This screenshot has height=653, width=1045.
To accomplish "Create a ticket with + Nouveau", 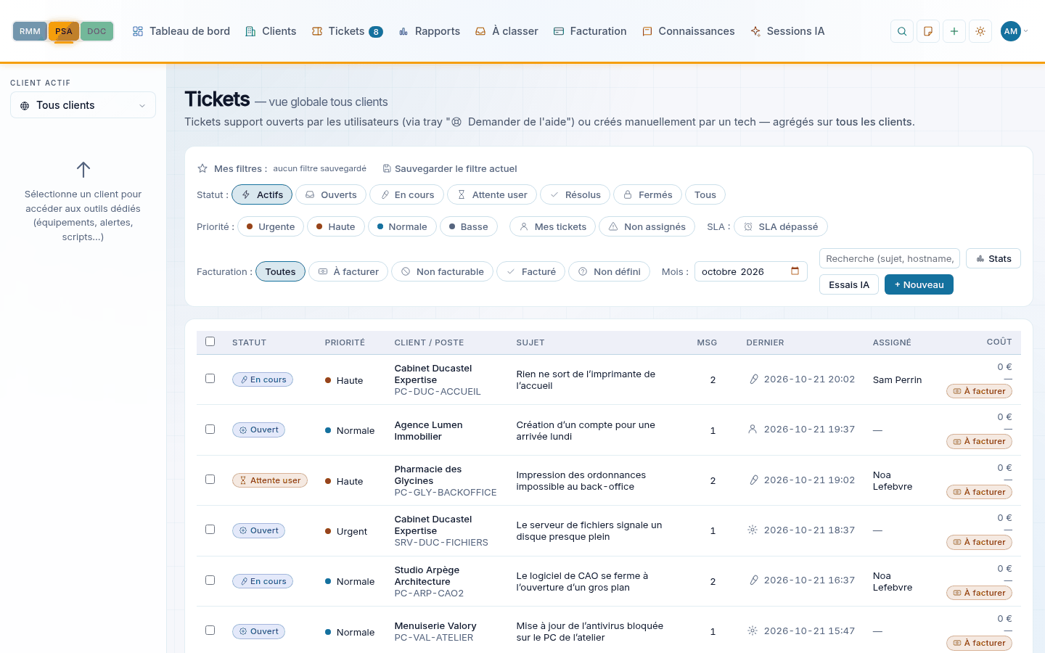I will [x=919, y=284].
